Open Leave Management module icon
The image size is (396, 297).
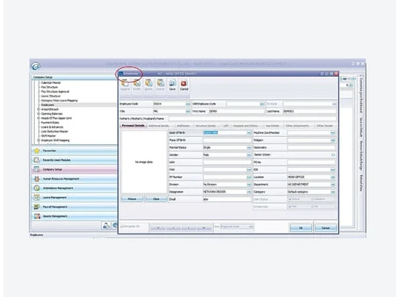click(36, 197)
